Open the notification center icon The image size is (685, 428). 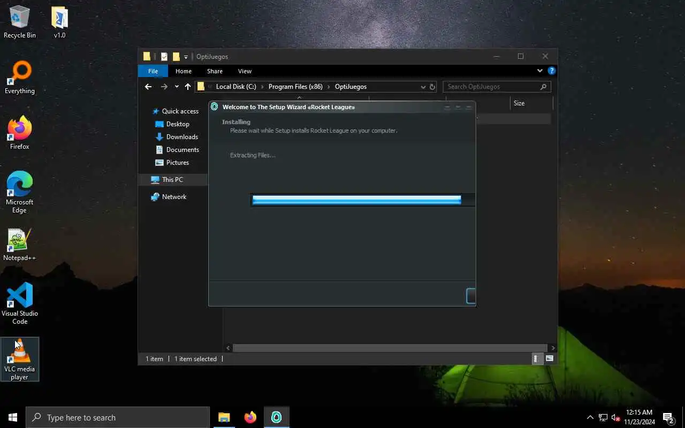point(668,417)
